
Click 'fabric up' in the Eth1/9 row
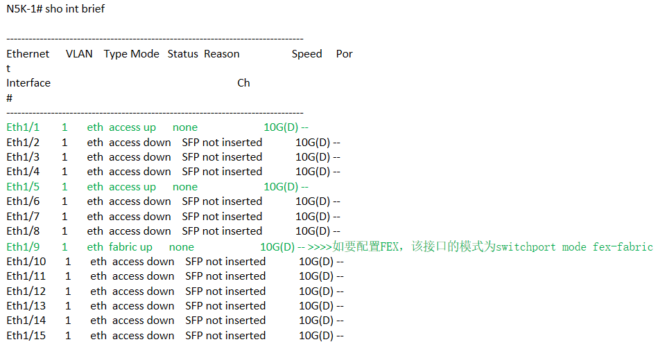click(130, 247)
